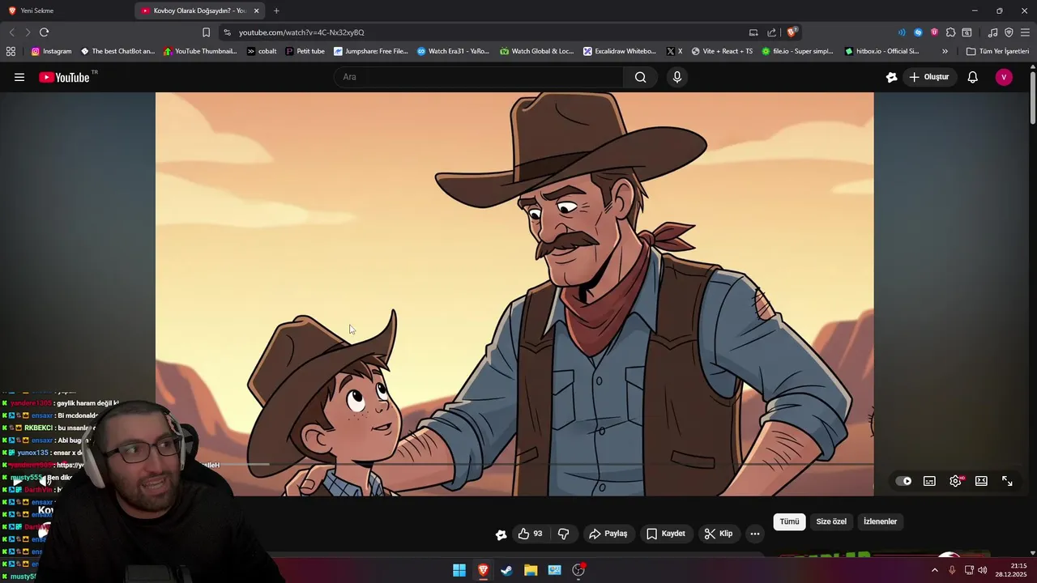Close the Kovboy Olarak Doğsaydın tab
Screen dimensions: 1037x583
click(257, 11)
